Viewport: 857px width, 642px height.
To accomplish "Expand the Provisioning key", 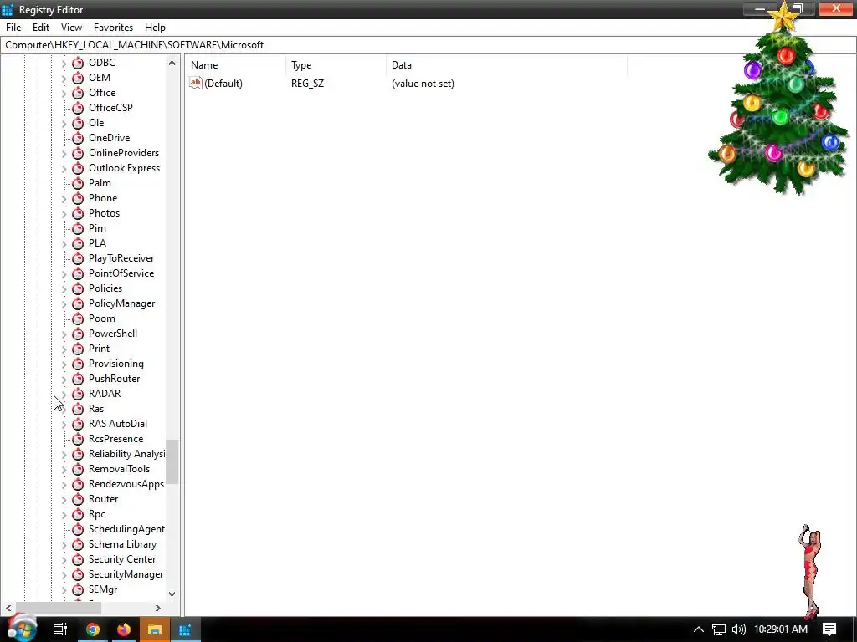I will 64,364.
